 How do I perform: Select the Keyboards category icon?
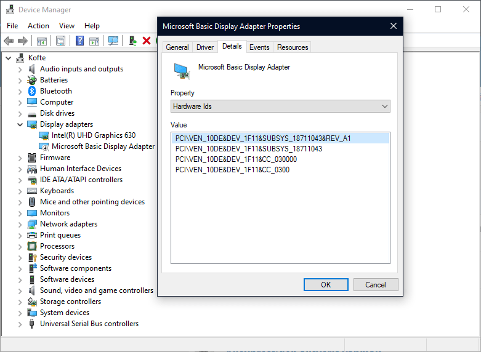point(32,191)
